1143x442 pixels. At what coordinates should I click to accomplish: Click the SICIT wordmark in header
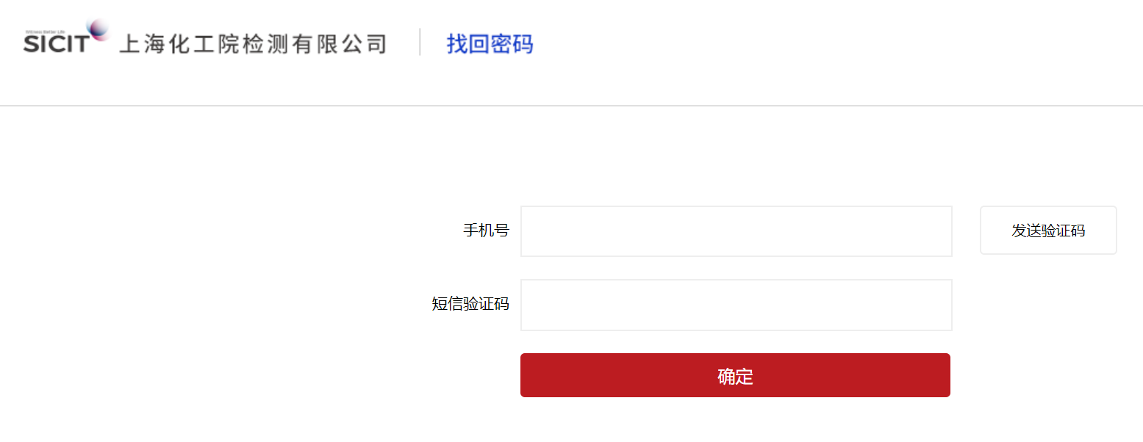coord(56,44)
